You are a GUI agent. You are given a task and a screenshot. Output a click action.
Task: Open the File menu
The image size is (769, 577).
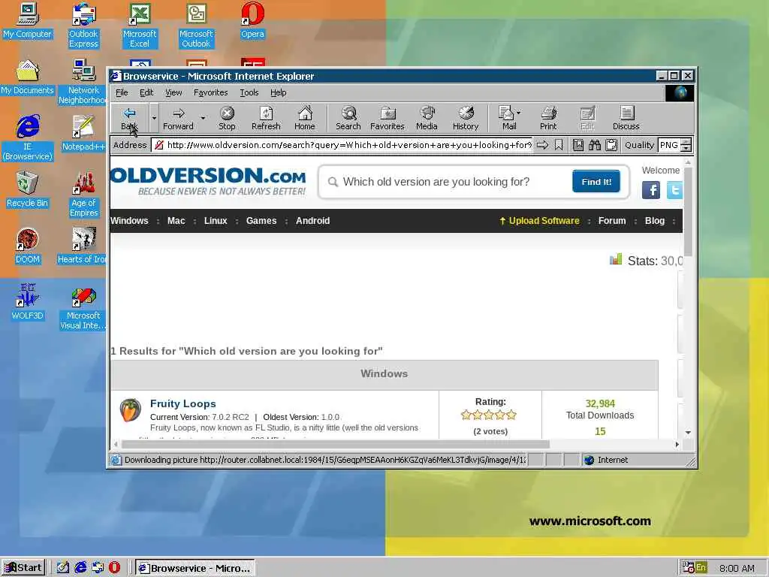pyautogui.click(x=122, y=92)
